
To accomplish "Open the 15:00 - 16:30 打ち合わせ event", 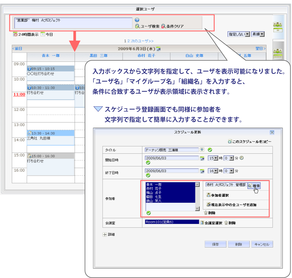I will (x=51, y=164).
